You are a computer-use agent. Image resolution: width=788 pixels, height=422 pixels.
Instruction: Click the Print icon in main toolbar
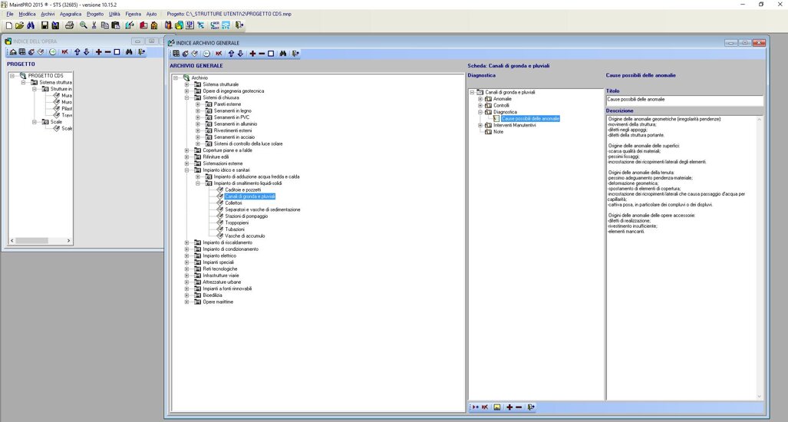pyautogui.click(x=69, y=25)
